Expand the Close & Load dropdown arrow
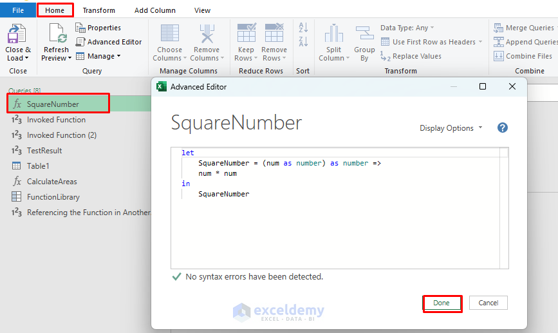The image size is (558, 333). pyautogui.click(x=26, y=58)
